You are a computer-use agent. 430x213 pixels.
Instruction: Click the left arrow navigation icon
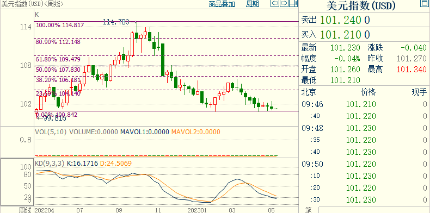point(275,4)
